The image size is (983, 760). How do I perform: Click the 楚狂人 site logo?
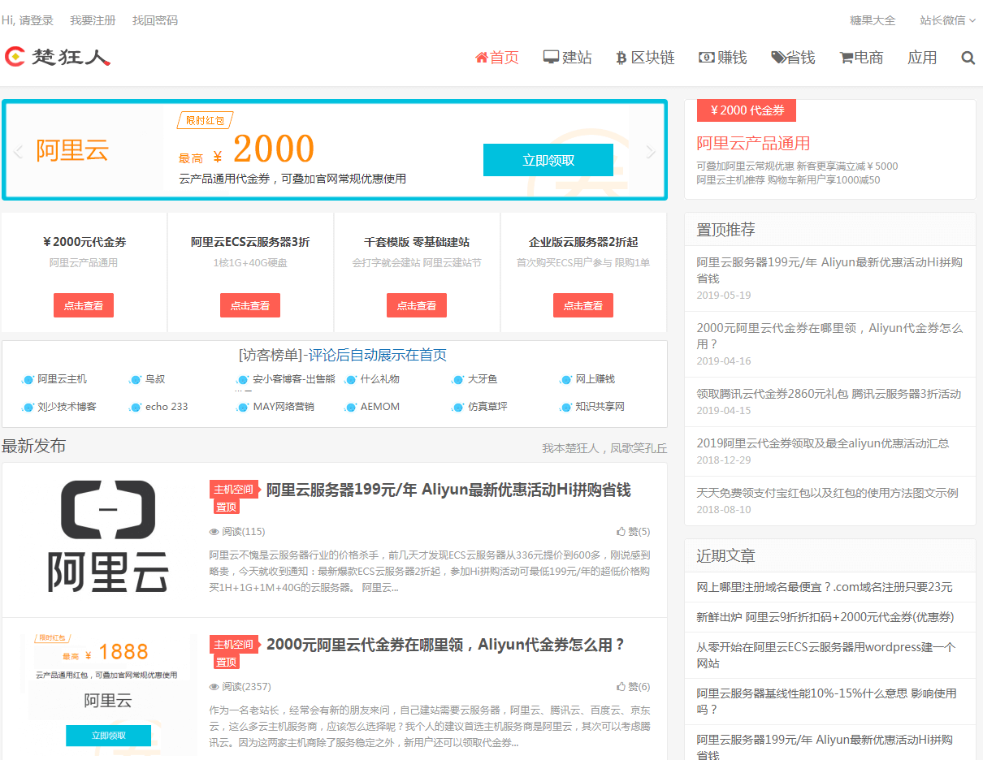click(58, 57)
